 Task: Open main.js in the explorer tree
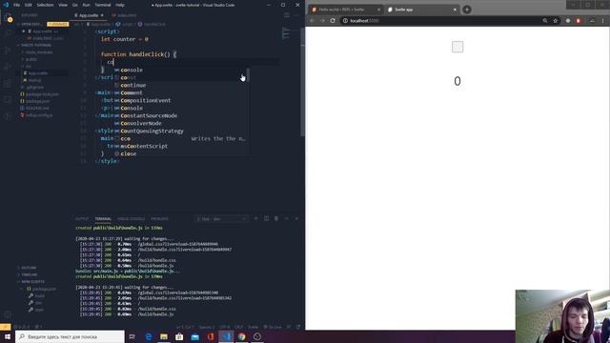tap(34, 80)
